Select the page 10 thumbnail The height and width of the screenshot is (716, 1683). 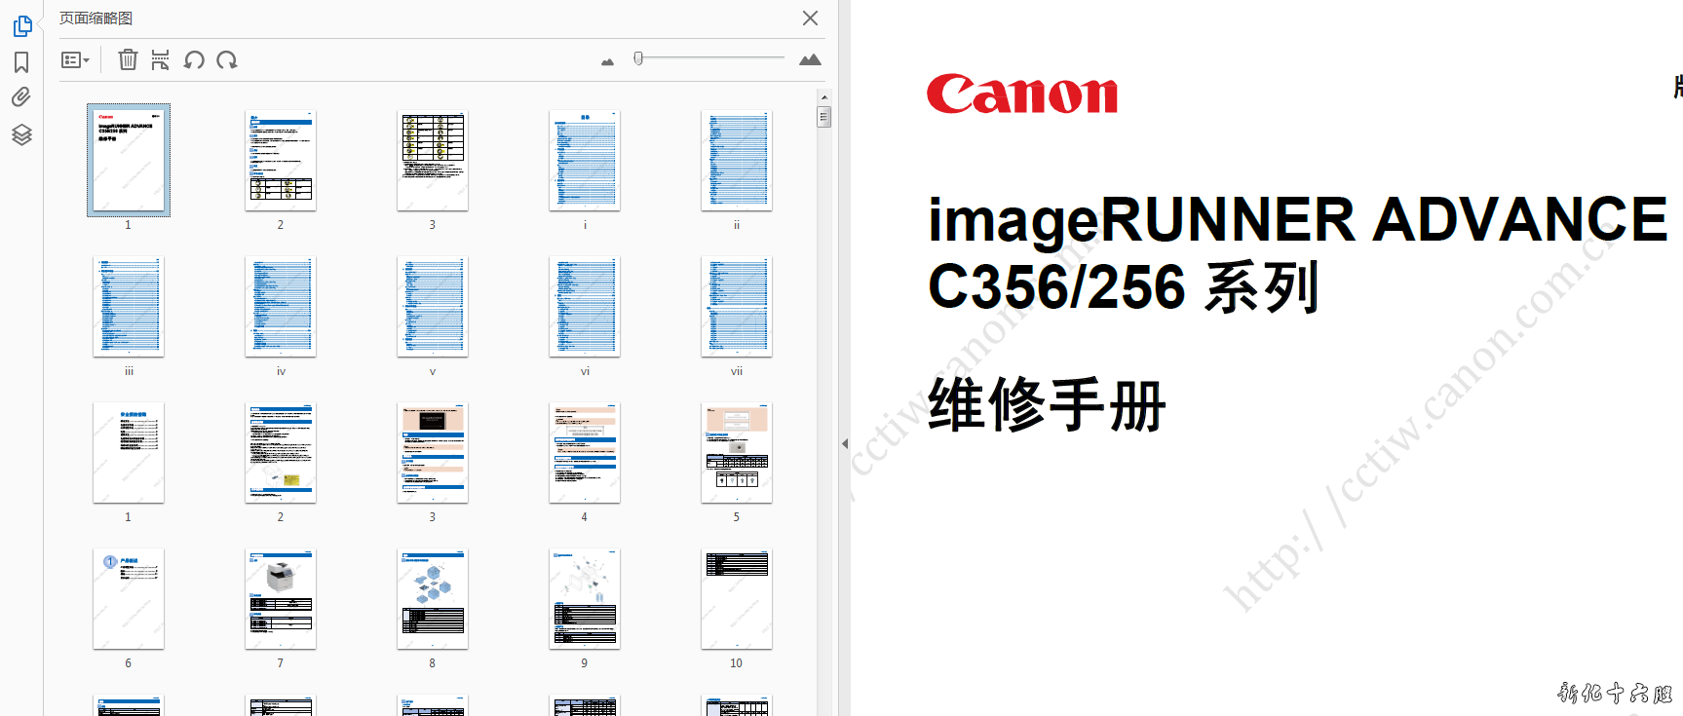coord(737,598)
